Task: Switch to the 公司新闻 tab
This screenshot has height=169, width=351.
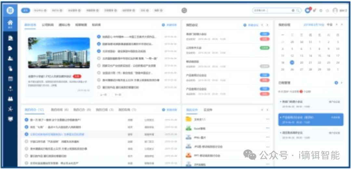Action: point(47,25)
